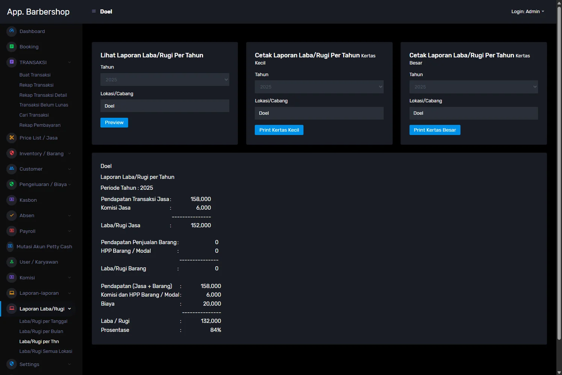Open Tahun dropdown in Kertas Besar card
The image size is (562, 375).
[x=474, y=87]
